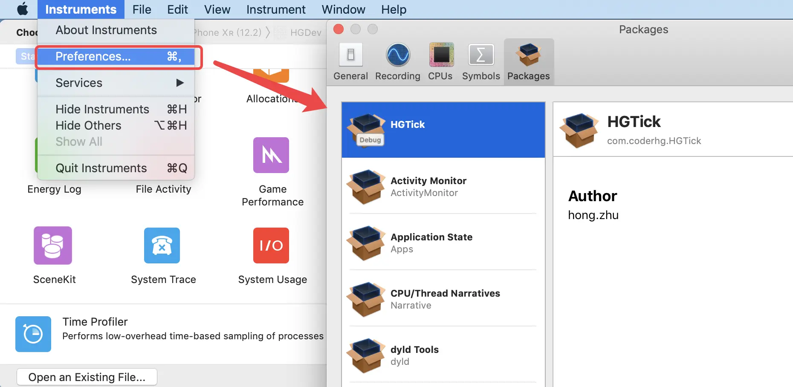Screen dimensions: 793x387
Task: Switch to the CPUs preferences pane
Action: point(441,55)
